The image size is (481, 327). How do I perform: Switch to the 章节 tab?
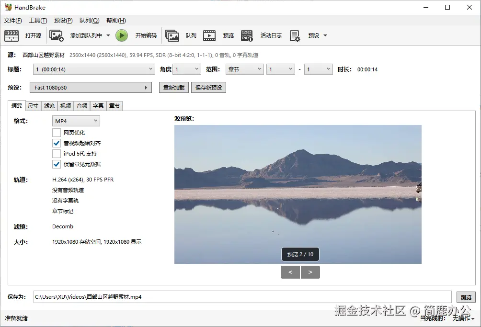pos(115,106)
